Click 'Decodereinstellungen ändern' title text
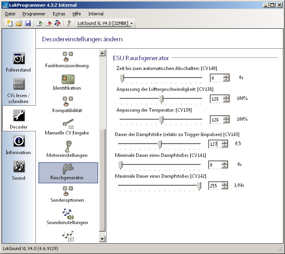This screenshot has height=254, width=285. (82, 39)
